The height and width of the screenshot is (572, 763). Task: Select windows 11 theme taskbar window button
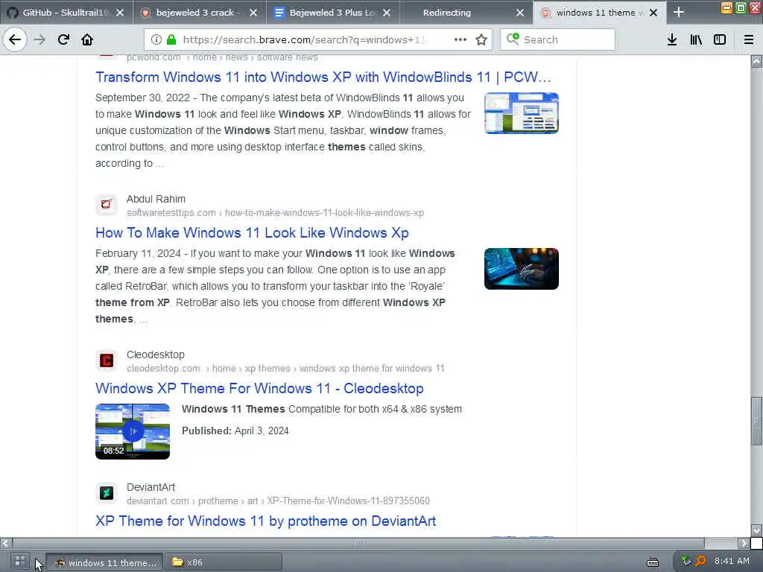105,562
